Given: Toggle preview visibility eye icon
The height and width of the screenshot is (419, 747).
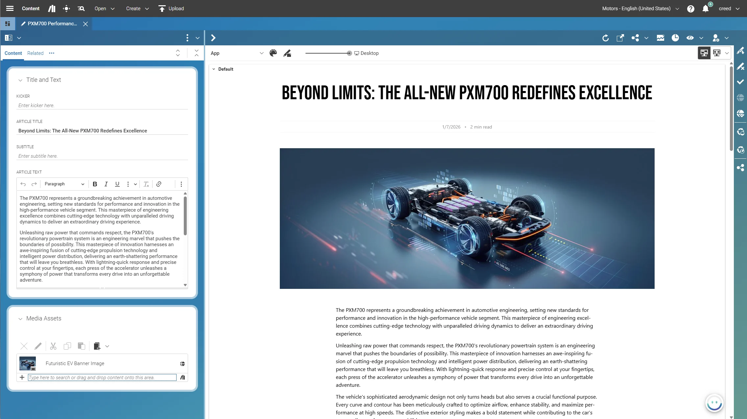Looking at the screenshot, I should (x=690, y=38).
